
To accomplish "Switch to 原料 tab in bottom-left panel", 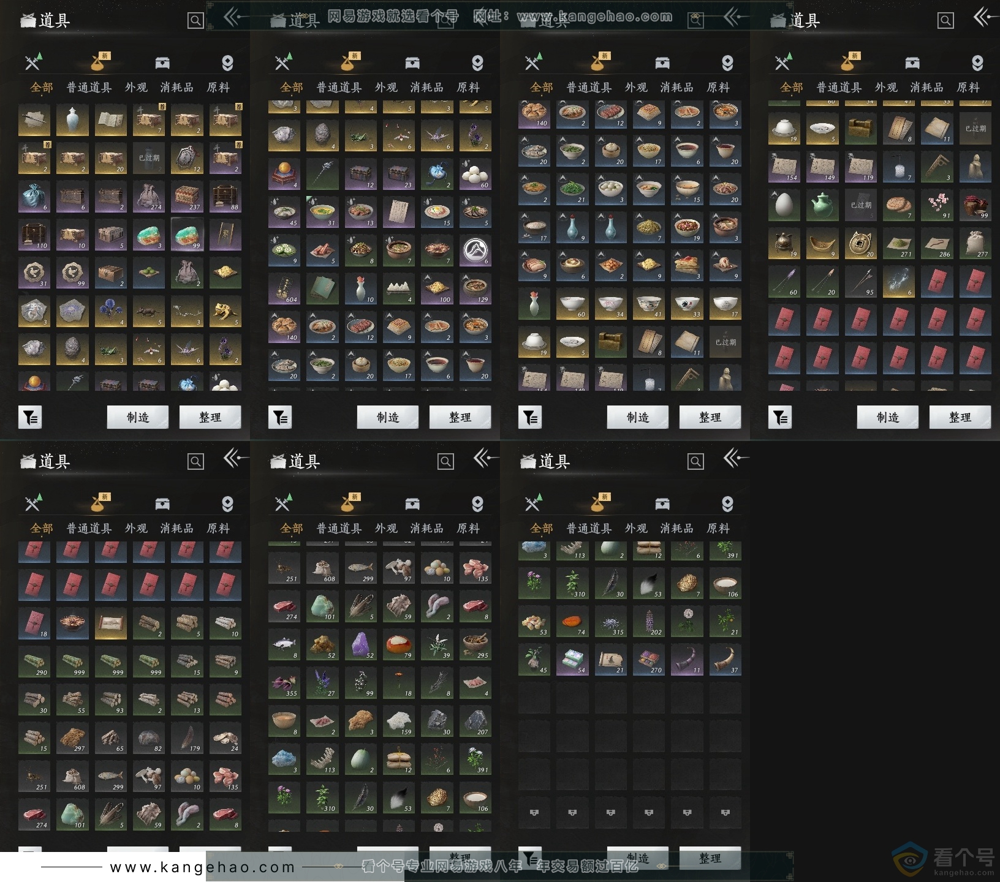I will point(218,529).
